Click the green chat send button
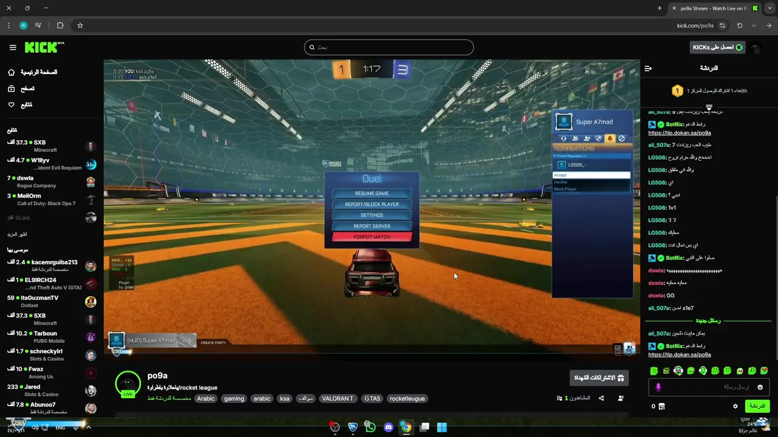The height and width of the screenshot is (437, 778). (757, 406)
